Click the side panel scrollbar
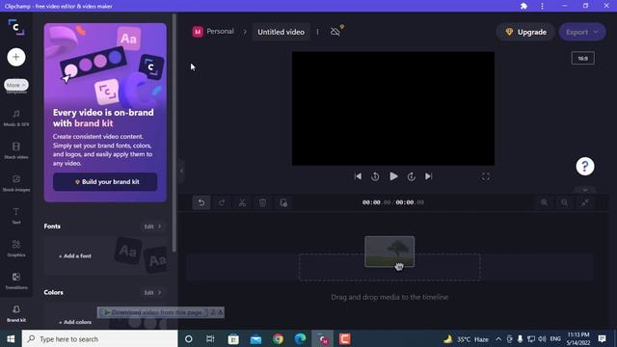Screen dimensions: 617x347 coord(174,133)
